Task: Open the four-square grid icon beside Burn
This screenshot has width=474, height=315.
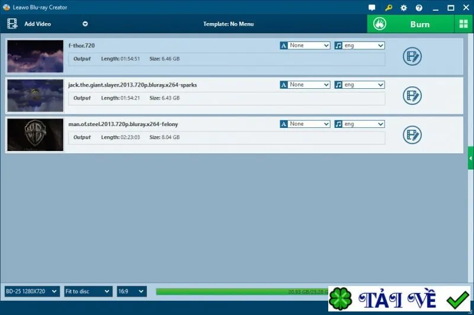Action: [463, 24]
